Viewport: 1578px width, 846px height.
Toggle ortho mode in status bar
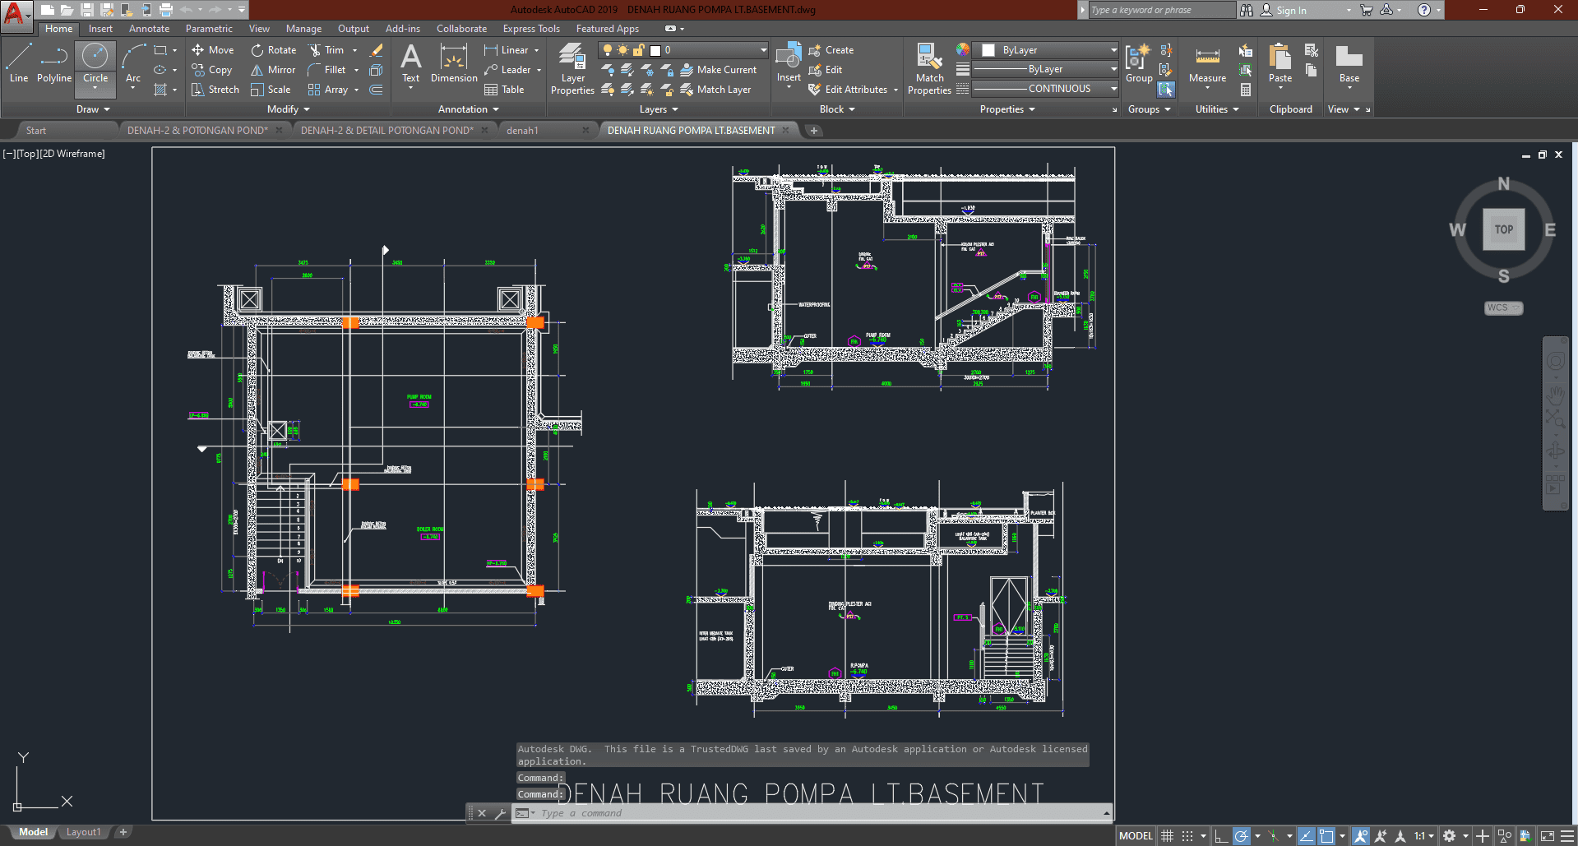[1221, 836]
